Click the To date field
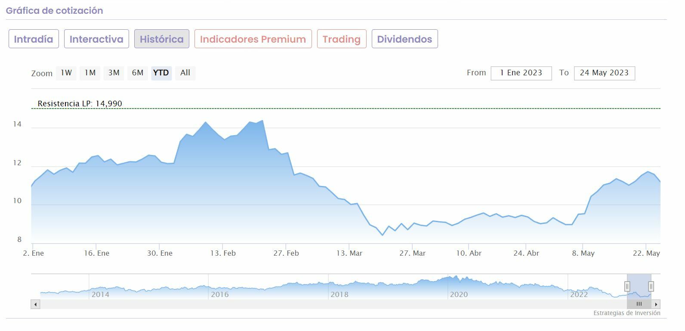The width and height of the screenshot is (685, 331). point(604,73)
